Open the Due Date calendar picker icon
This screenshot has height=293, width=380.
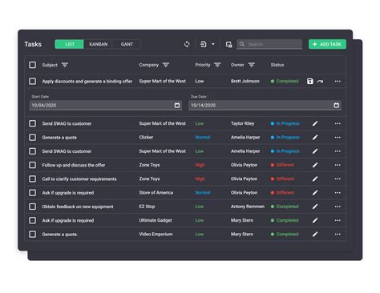click(337, 105)
